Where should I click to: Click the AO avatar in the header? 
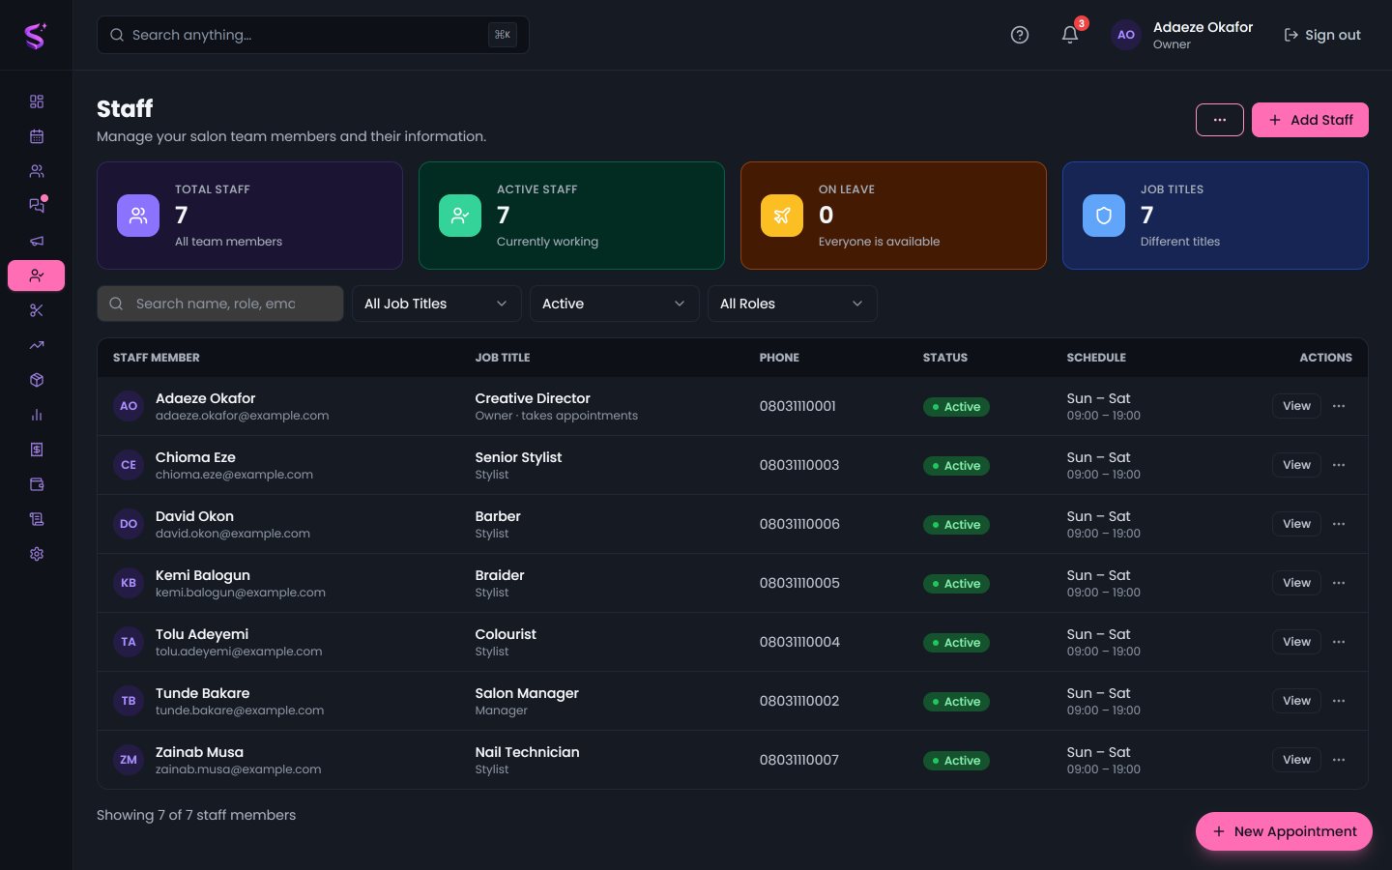(1126, 35)
